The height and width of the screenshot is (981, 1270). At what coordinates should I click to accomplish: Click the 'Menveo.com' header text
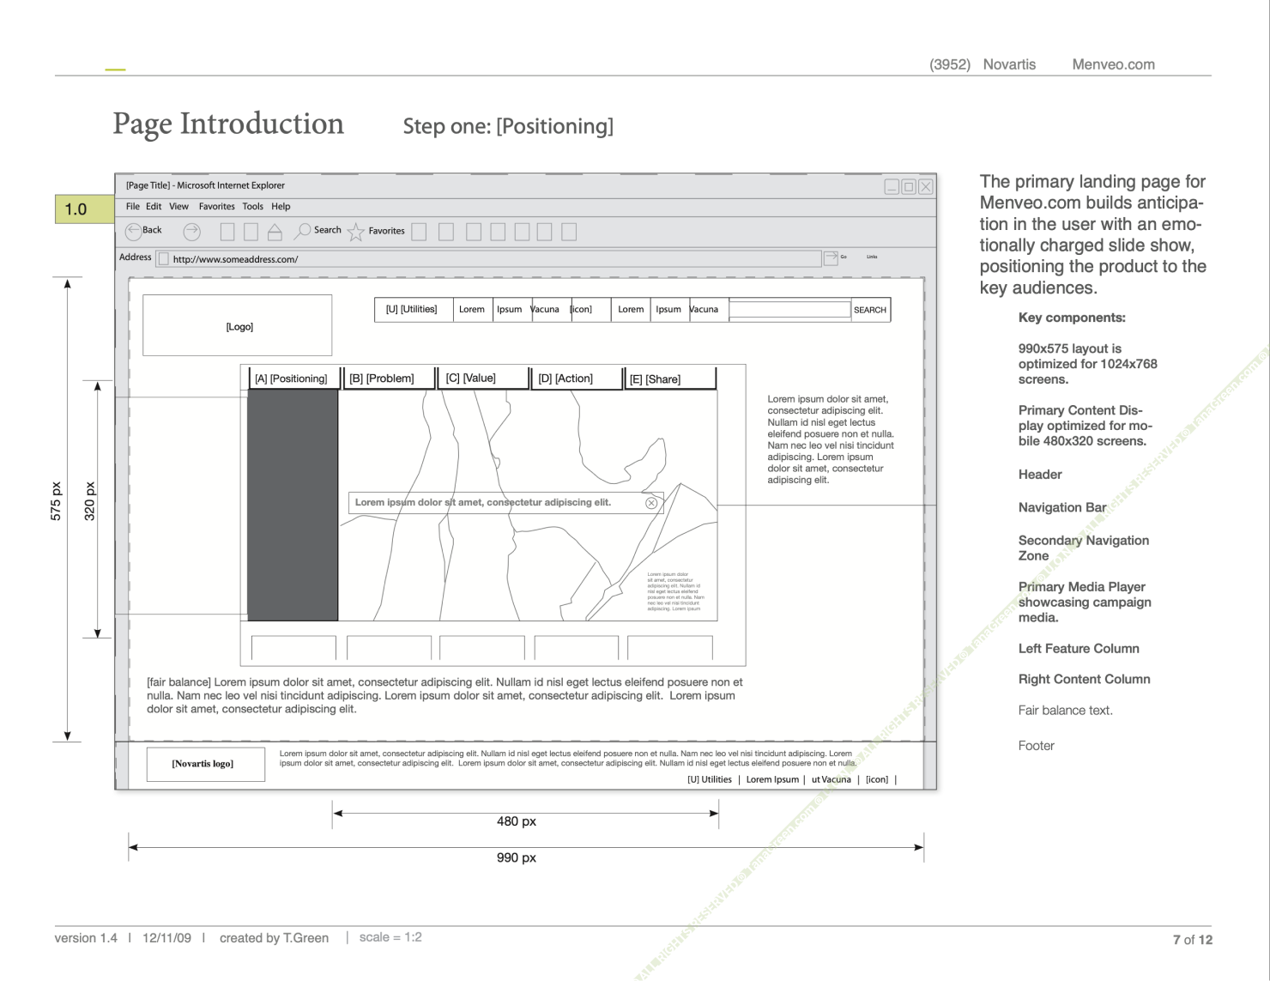click(x=1113, y=64)
